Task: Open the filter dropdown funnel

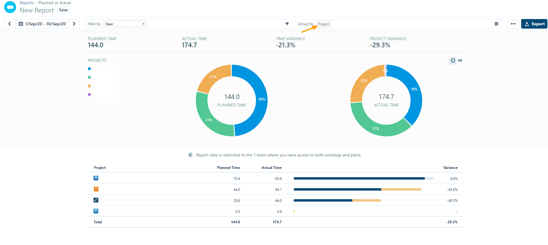Action: pyautogui.click(x=287, y=24)
